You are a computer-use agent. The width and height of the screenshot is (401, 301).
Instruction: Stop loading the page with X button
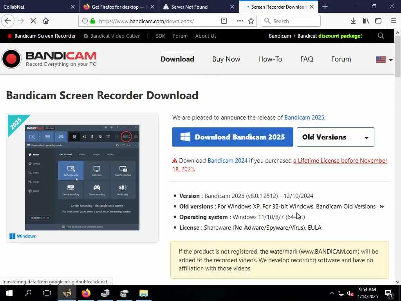pyautogui.click(x=33, y=21)
